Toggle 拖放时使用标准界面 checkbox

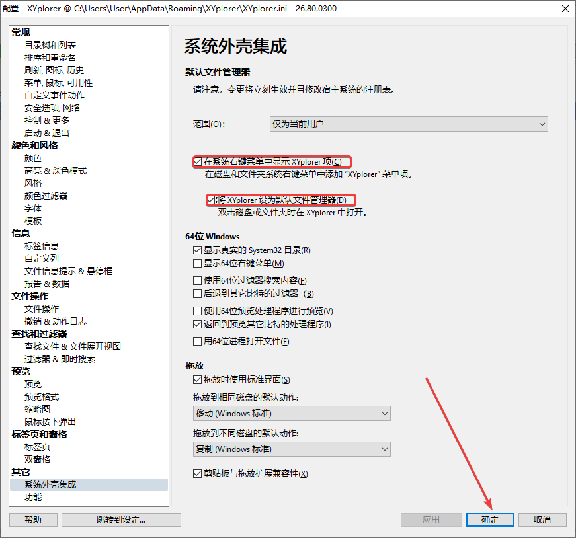click(x=197, y=380)
